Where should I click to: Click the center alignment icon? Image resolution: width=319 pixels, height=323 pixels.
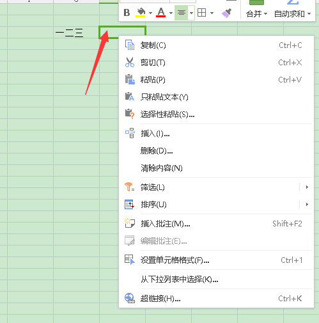point(182,13)
